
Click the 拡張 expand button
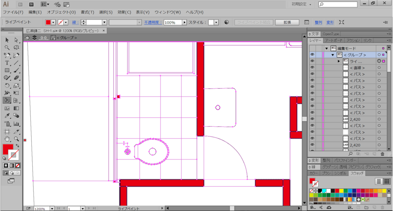pos(287,22)
